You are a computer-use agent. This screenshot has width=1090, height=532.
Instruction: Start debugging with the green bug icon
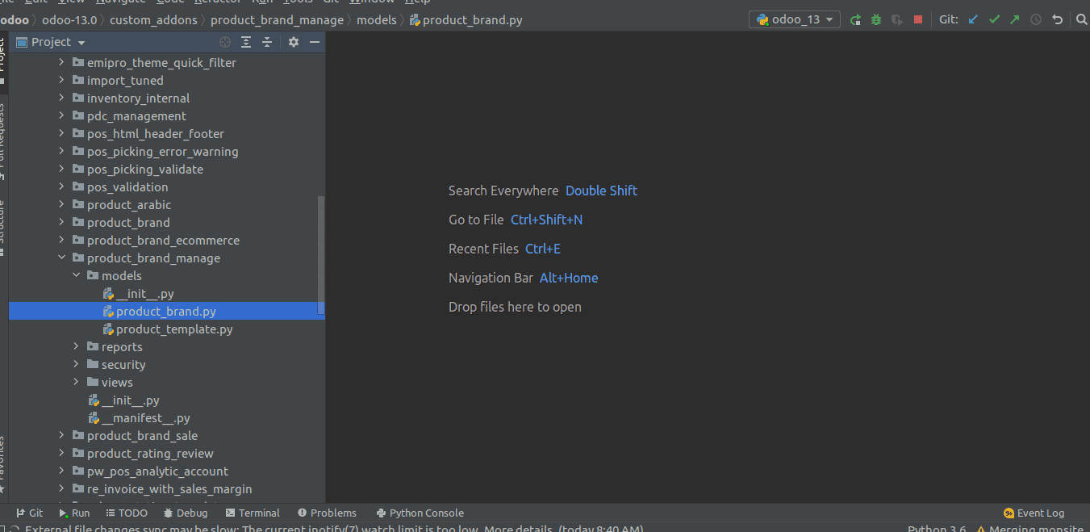point(876,19)
